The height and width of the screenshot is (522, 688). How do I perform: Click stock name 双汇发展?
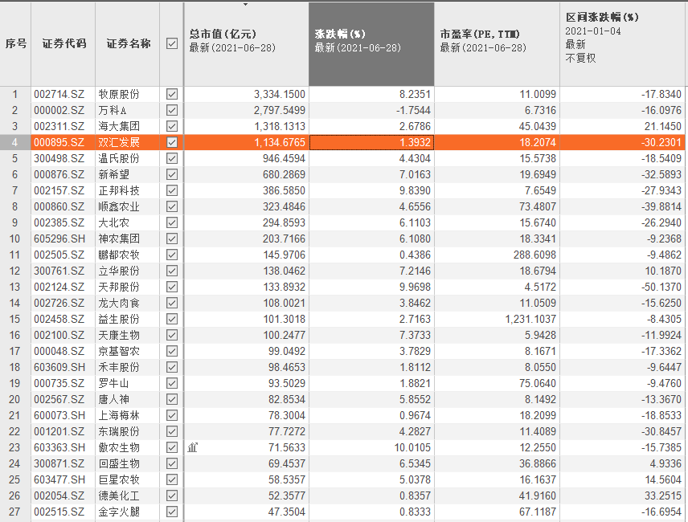click(119, 142)
